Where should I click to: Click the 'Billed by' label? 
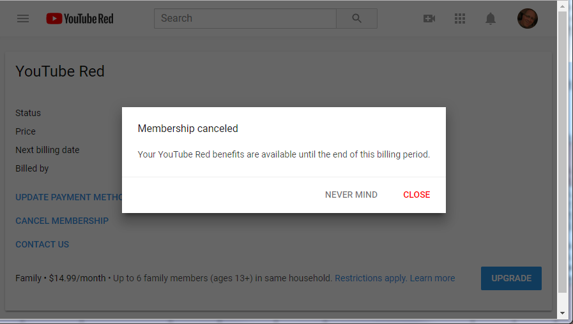pyautogui.click(x=32, y=168)
